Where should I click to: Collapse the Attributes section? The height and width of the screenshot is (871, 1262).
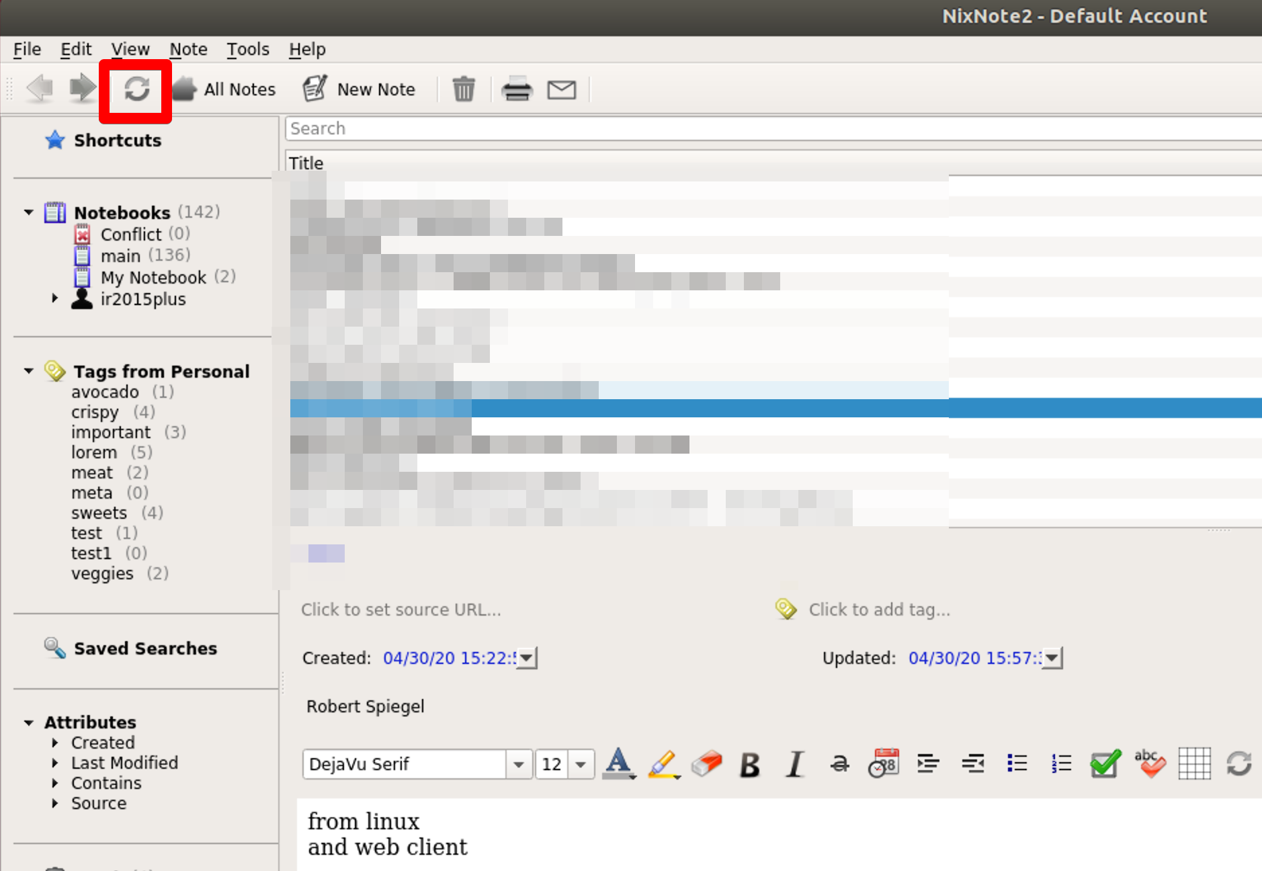(28, 723)
